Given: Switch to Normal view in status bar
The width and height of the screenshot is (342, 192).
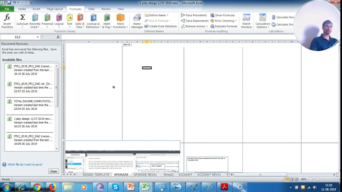Looking at the screenshot, I should (287, 179).
